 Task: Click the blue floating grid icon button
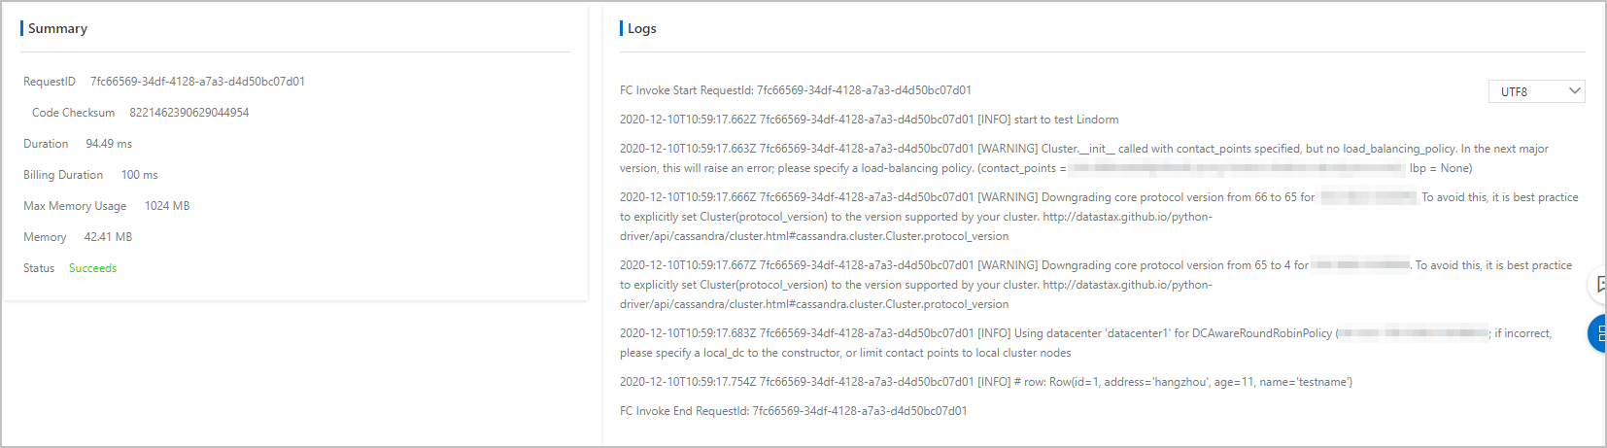tap(1598, 333)
